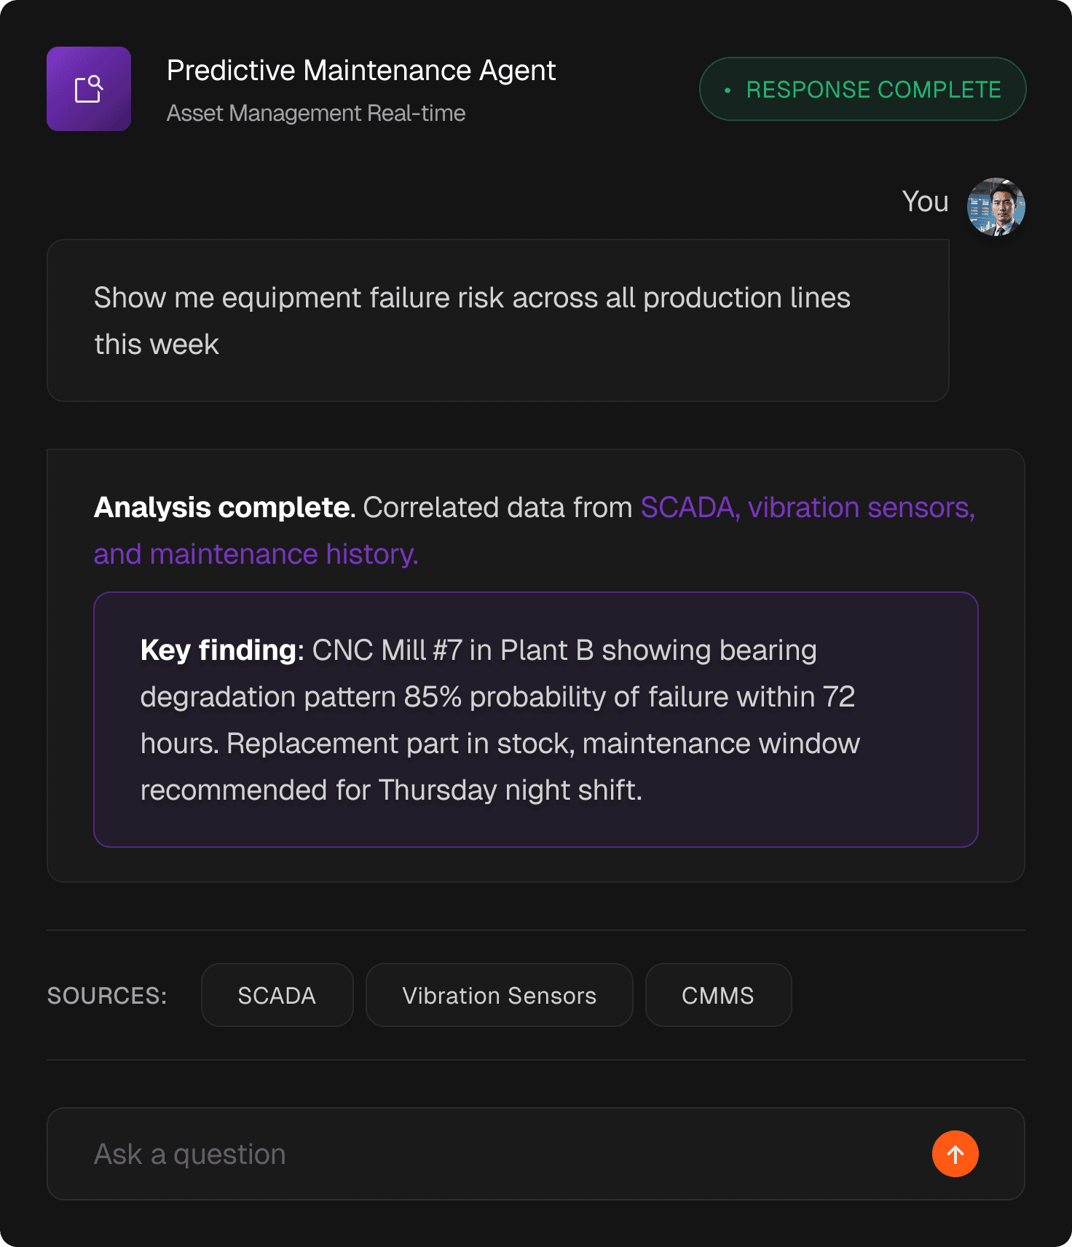Click the You label beside the avatar
The image size is (1072, 1247).
[x=925, y=202]
